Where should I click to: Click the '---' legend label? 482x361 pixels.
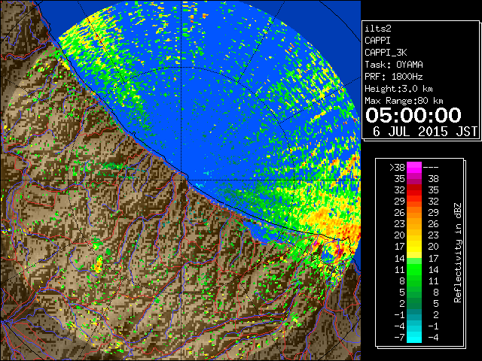431,167
